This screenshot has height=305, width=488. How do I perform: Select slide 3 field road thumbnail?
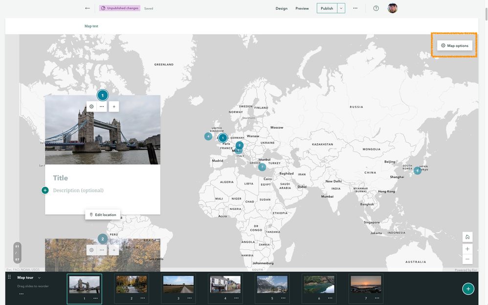[x=178, y=284]
